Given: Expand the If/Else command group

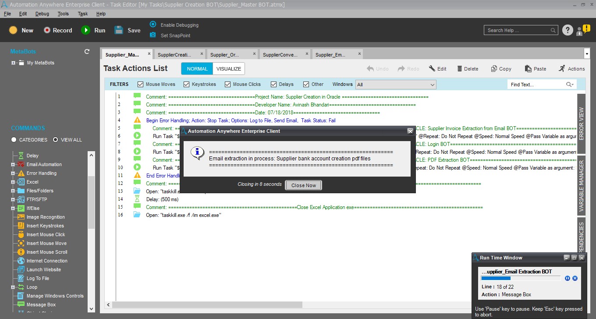Looking at the screenshot, I should pos(13,208).
